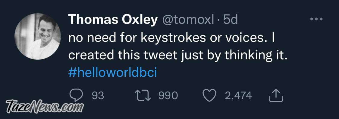This screenshot has height=119, width=339.
Task: Click the 93 replies count
Action: (x=98, y=96)
